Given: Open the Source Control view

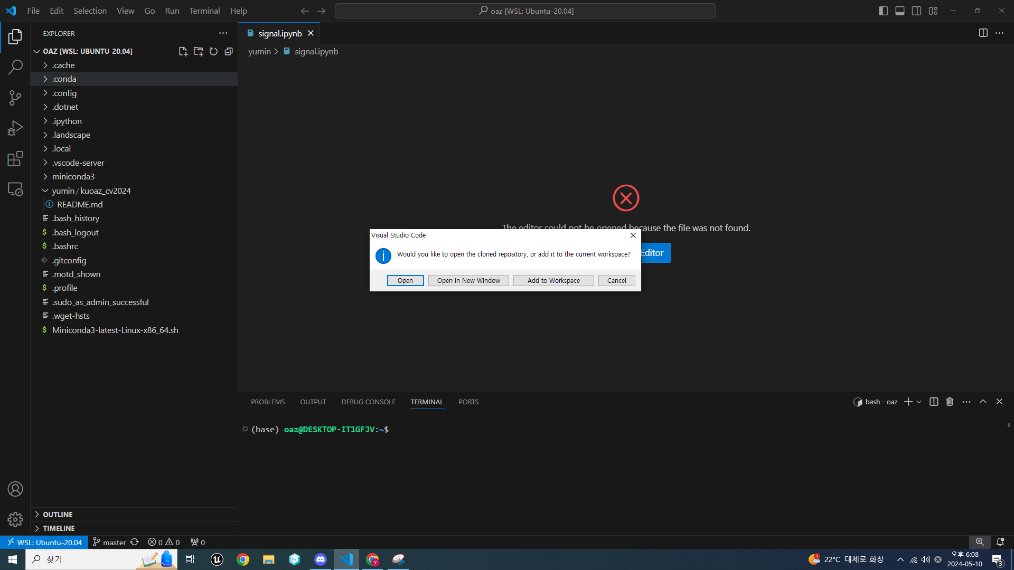Looking at the screenshot, I should (15, 98).
